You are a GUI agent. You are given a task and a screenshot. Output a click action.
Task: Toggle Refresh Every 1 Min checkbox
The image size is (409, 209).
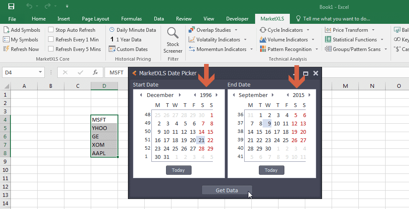click(51, 40)
